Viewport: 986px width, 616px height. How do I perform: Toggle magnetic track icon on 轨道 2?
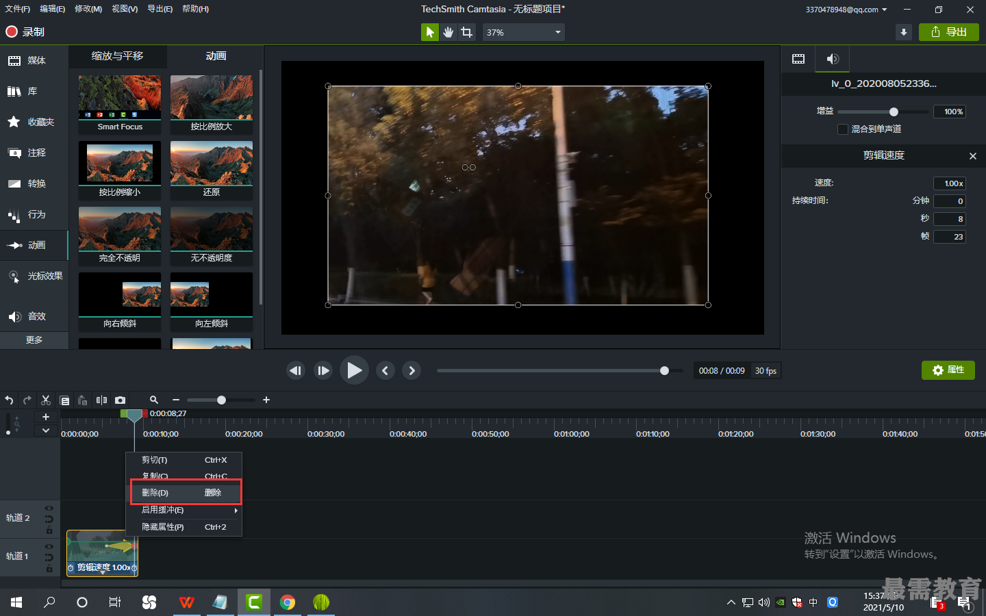pos(49,519)
